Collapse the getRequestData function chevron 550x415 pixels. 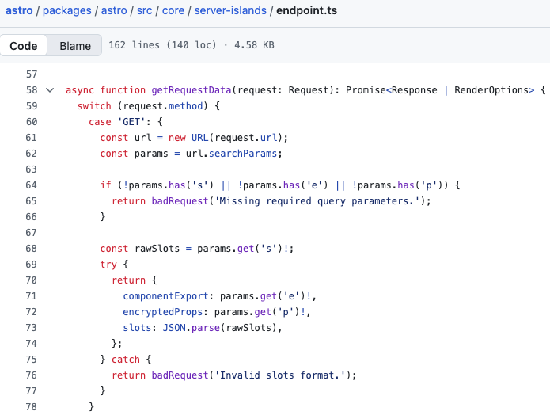tap(50, 90)
